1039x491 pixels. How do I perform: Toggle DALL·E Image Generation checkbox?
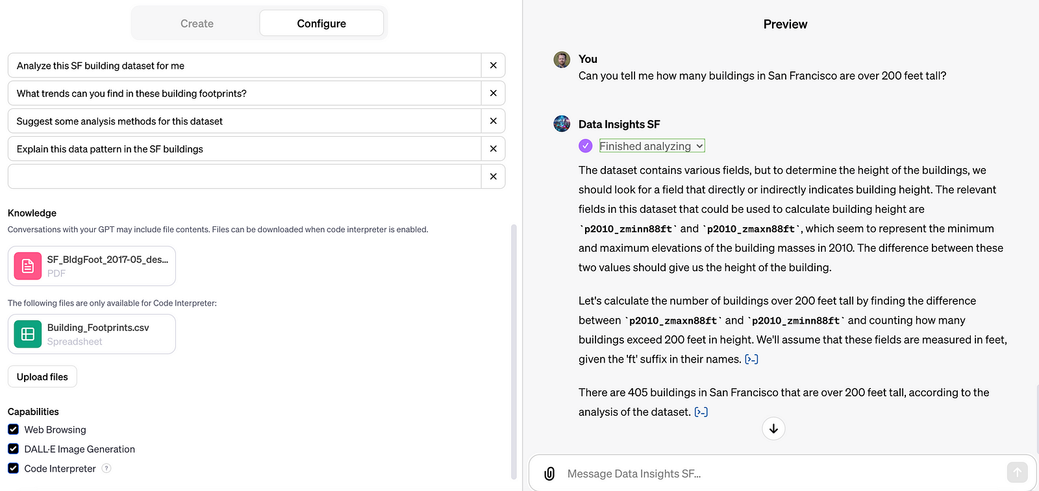(x=13, y=449)
